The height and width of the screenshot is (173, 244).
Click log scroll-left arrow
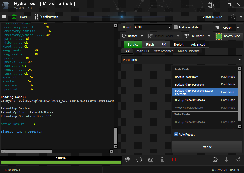click(3, 151)
